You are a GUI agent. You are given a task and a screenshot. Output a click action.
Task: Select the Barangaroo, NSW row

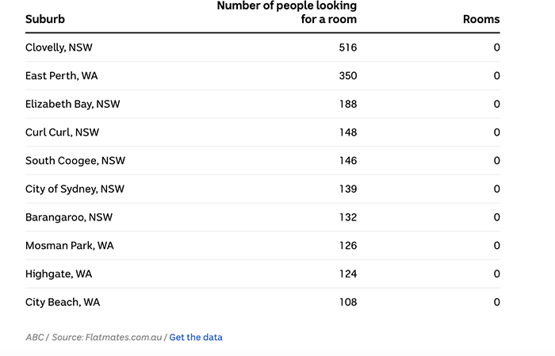point(262,217)
